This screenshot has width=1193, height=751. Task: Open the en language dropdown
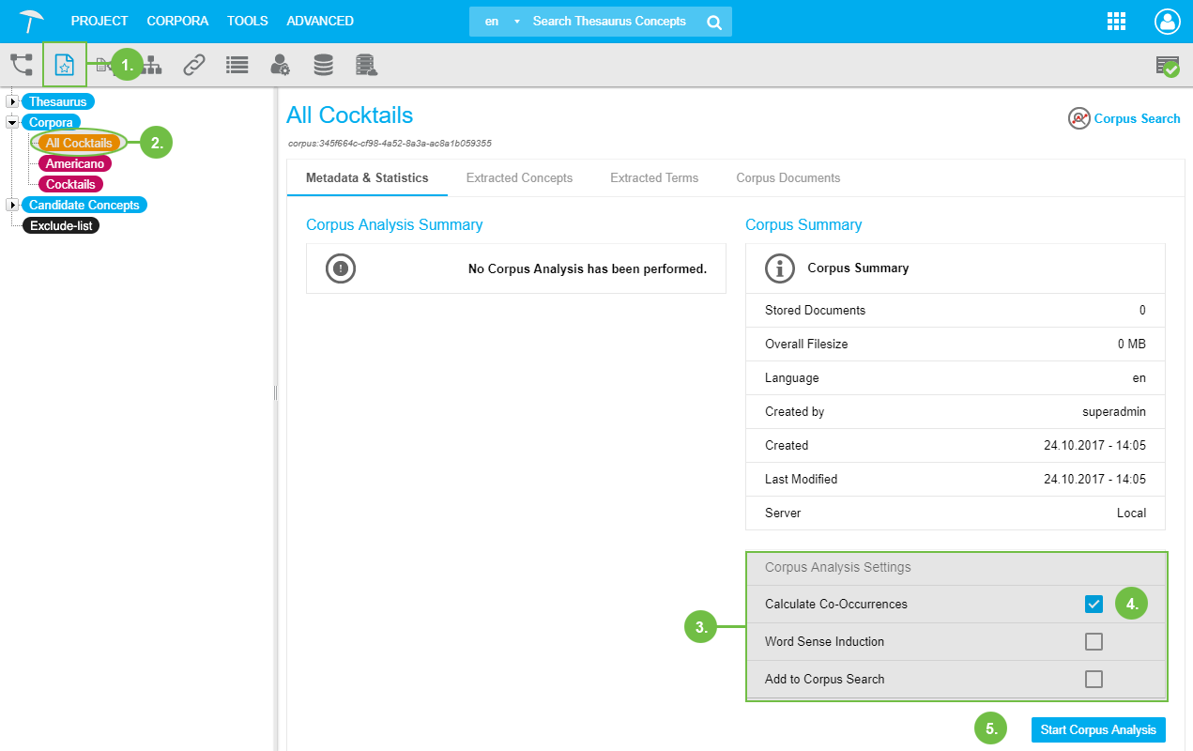click(499, 22)
